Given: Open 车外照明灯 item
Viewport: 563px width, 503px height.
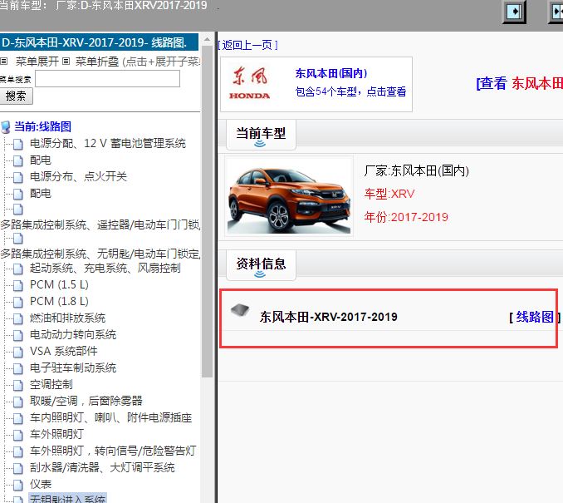Looking at the screenshot, I should (x=56, y=434).
